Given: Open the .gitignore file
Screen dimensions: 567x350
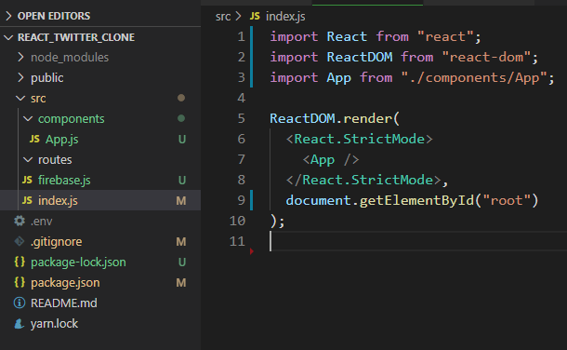Looking at the screenshot, I should 57,242.
